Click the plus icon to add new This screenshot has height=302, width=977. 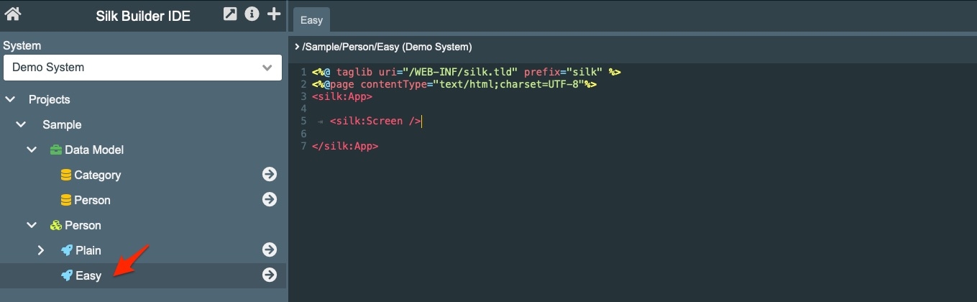(274, 14)
